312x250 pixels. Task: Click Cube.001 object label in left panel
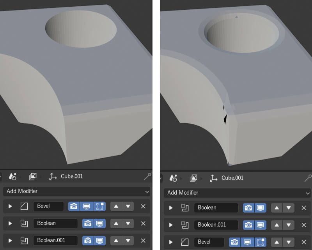(x=72, y=176)
